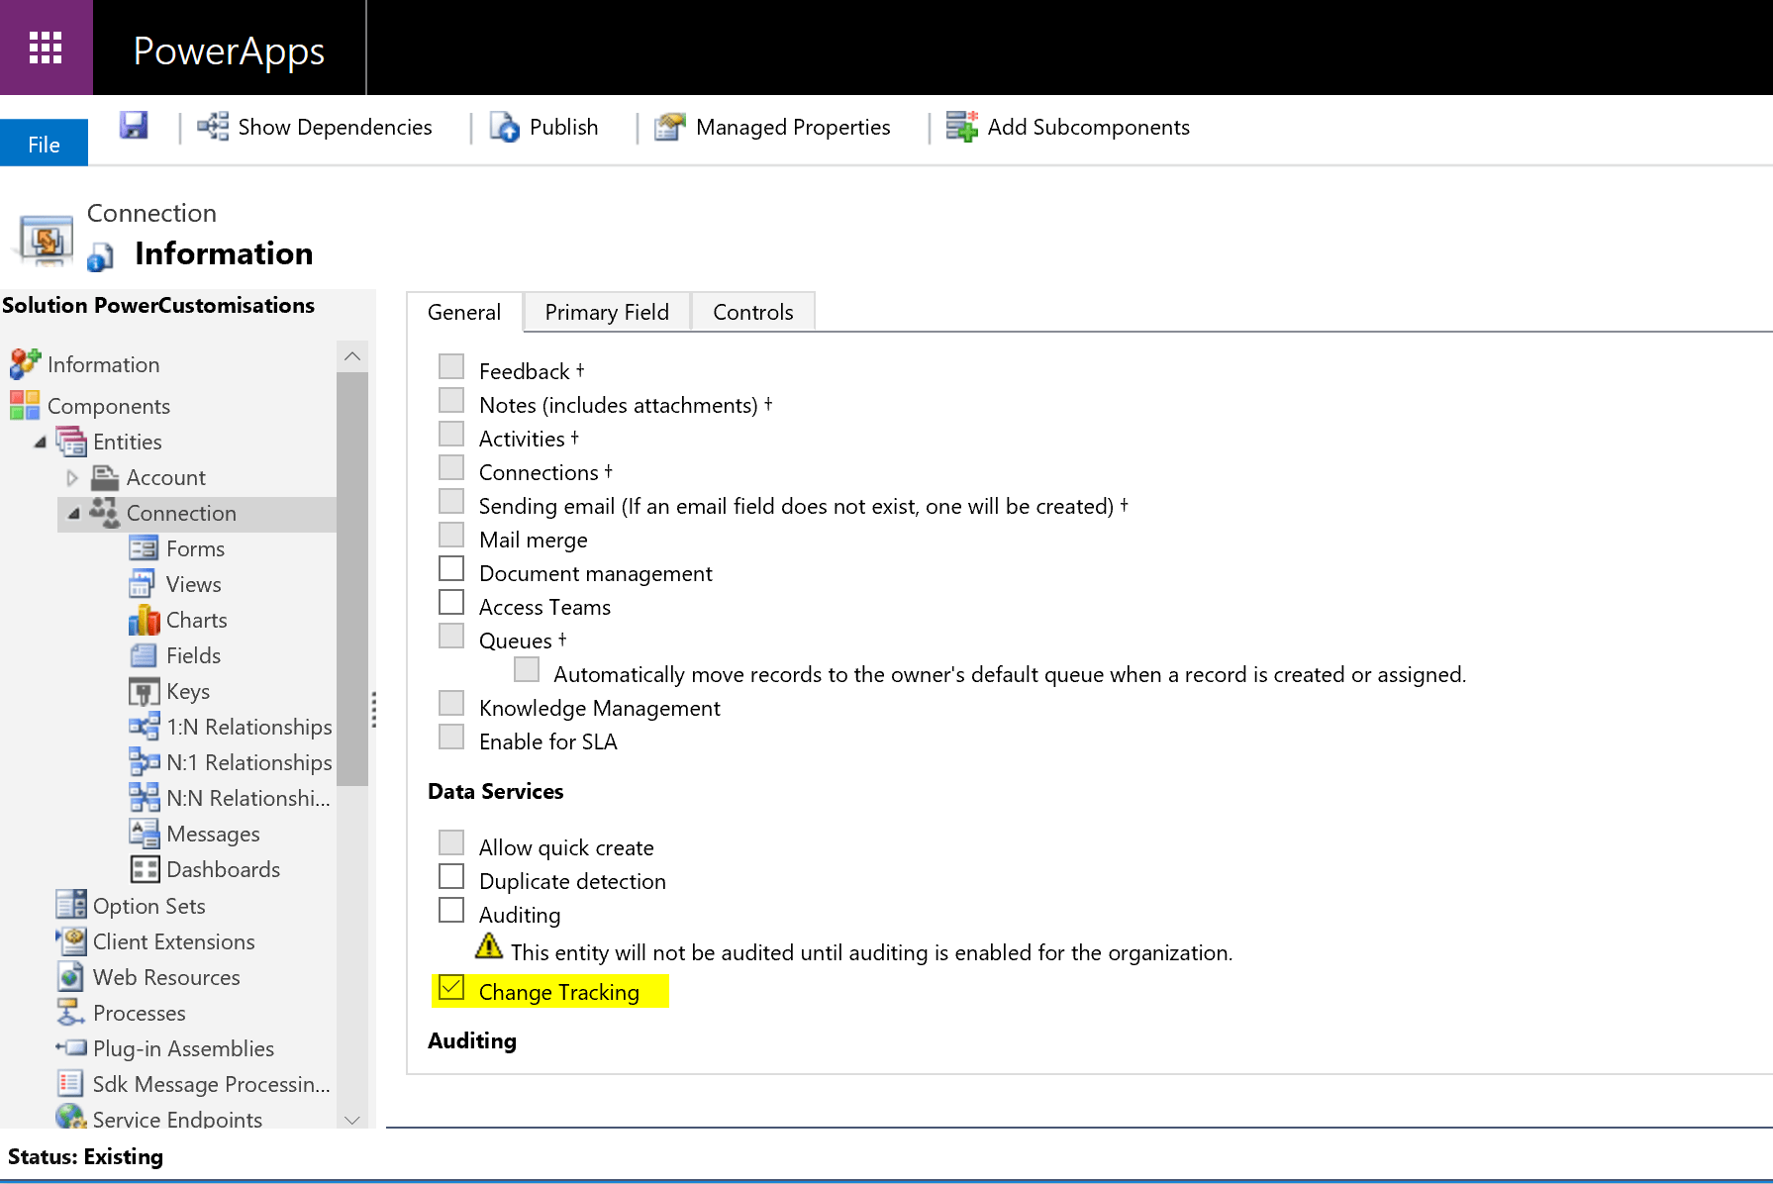This screenshot has height=1184, width=1773.
Task: Click the File button
Action: tap(44, 145)
